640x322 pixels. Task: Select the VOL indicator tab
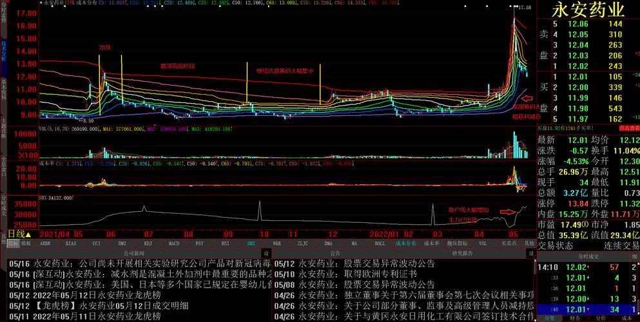pyautogui.click(x=483, y=243)
